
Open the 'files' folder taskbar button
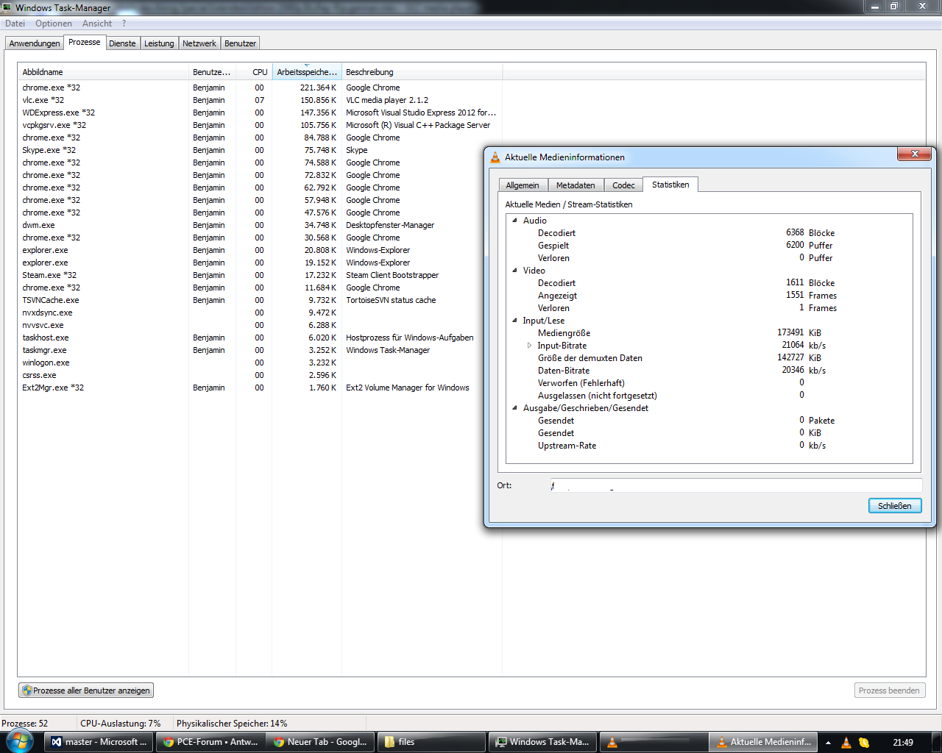(431, 742)
